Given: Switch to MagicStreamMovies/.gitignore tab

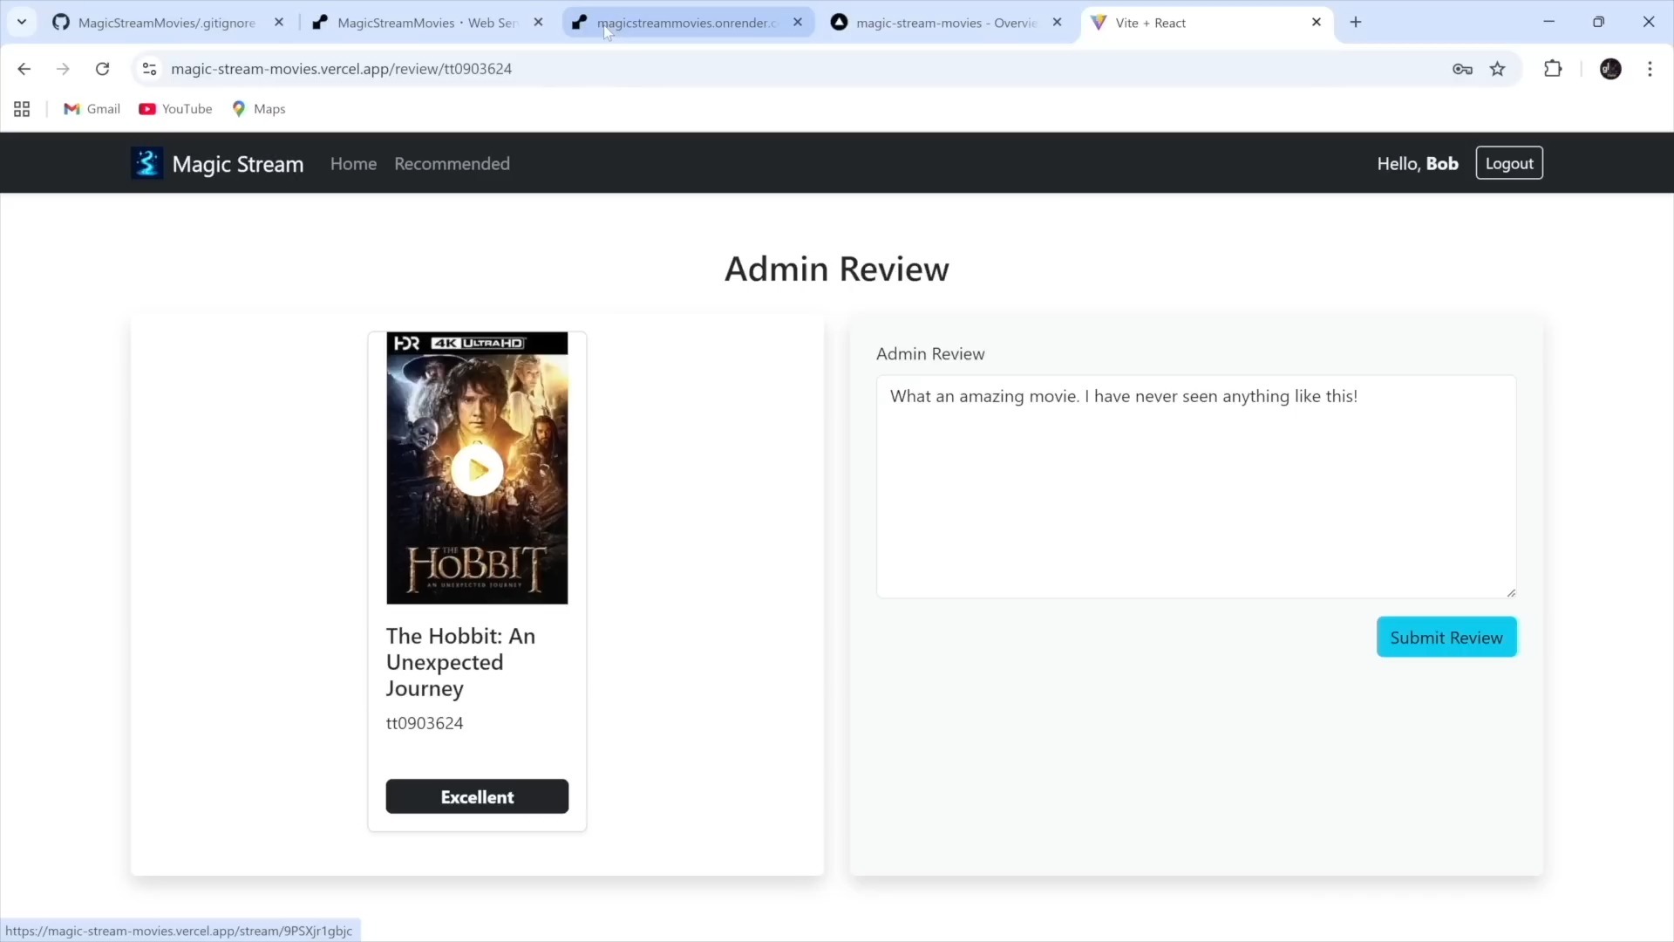Looking at the screenshot, I should [x=167, y=23].
